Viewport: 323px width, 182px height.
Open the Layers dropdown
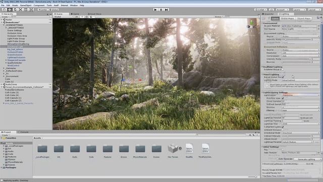click(x=299, y=10)
